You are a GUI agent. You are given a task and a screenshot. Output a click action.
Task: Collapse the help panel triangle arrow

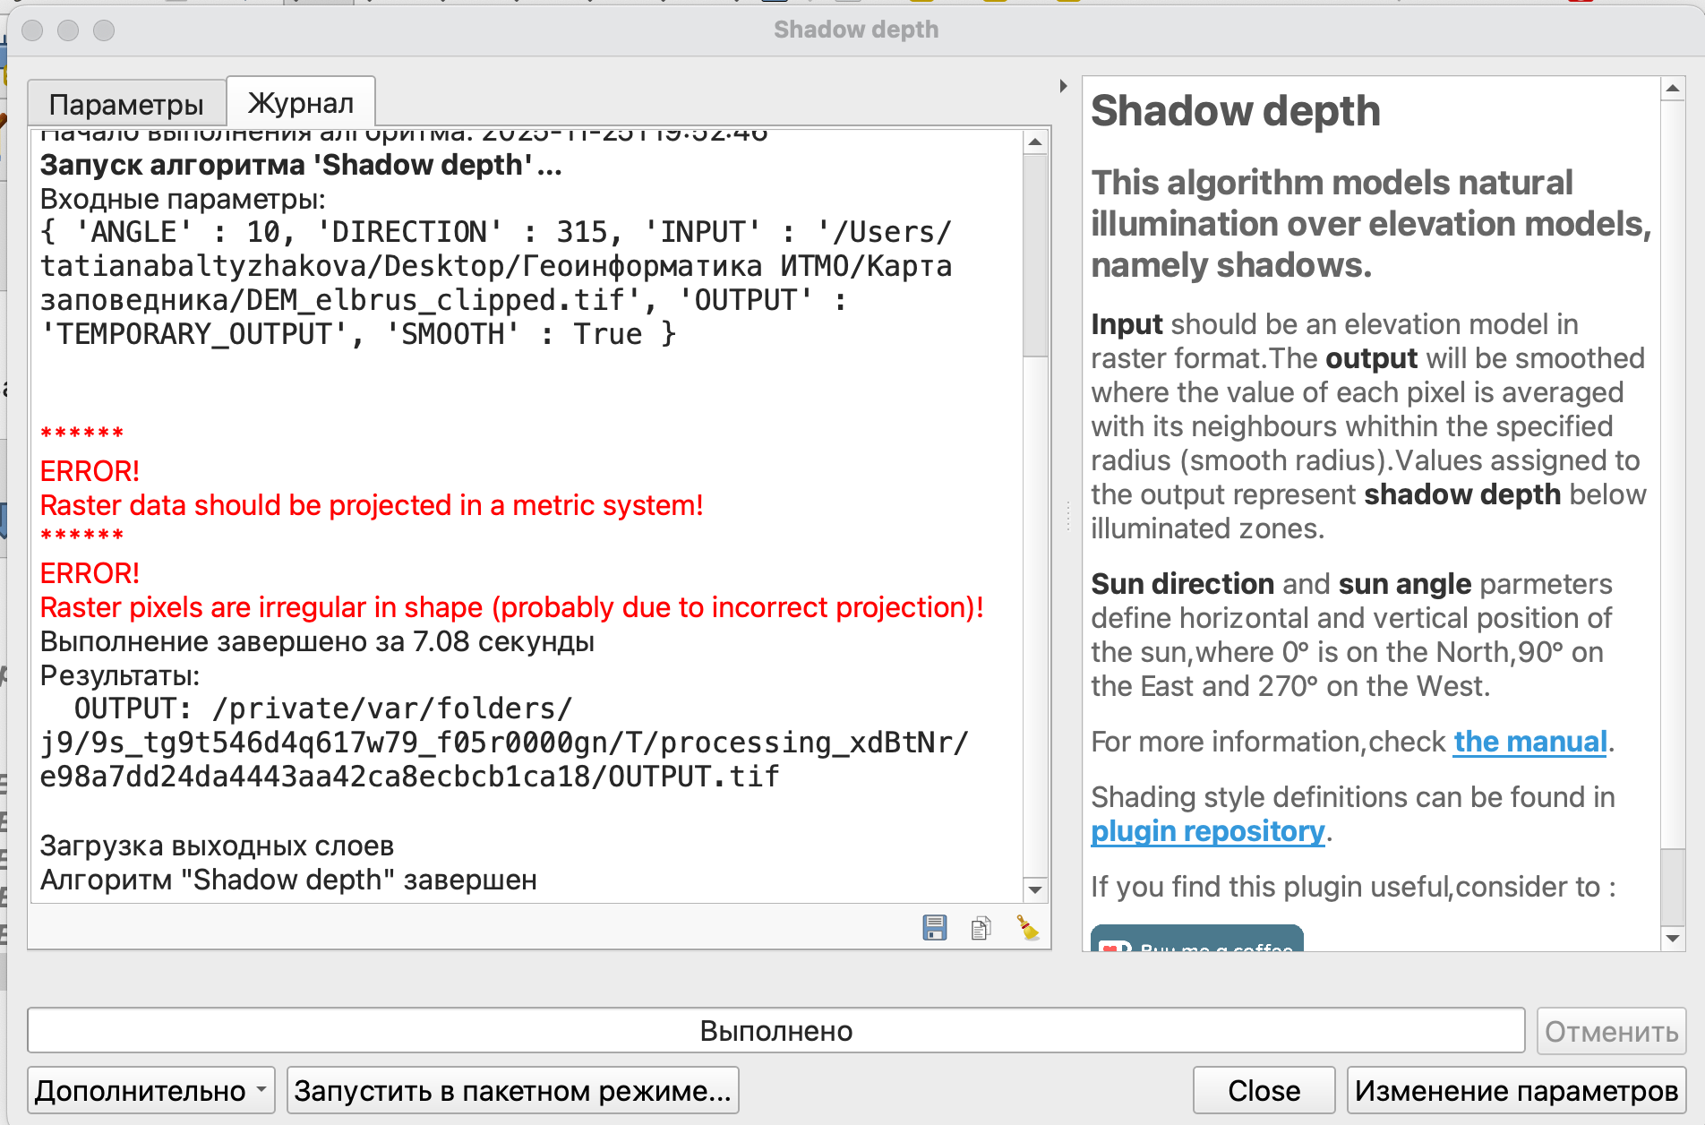point(1063,86)
